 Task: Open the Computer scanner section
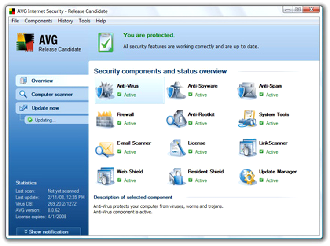52,94
